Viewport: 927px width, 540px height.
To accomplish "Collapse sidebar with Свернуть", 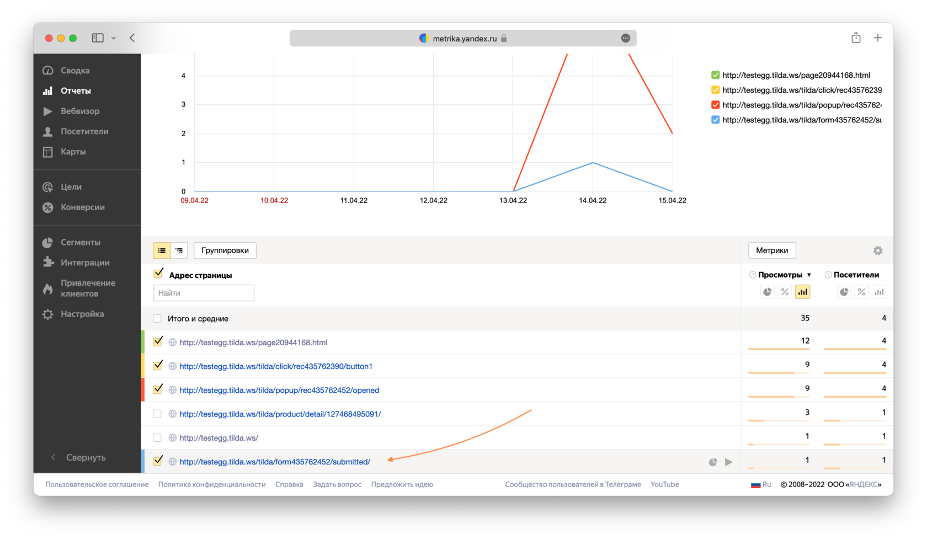I will pyautogui.click(x=79, y=458).
